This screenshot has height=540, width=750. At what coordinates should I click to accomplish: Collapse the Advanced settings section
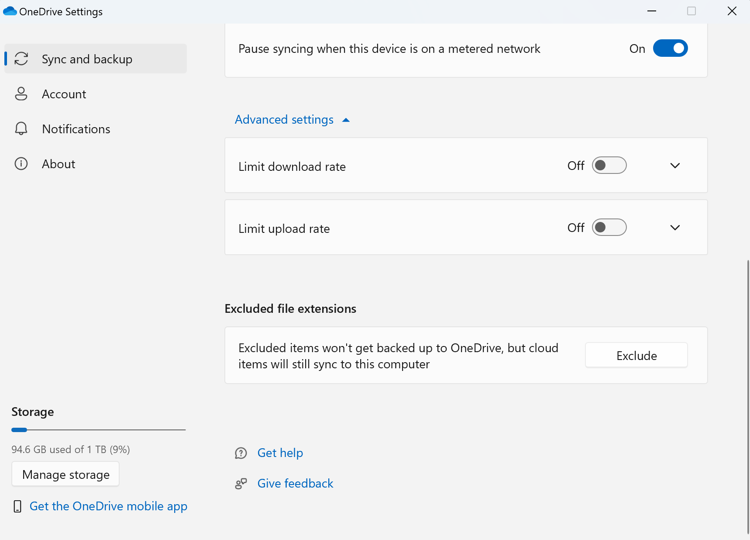(292, 119)
